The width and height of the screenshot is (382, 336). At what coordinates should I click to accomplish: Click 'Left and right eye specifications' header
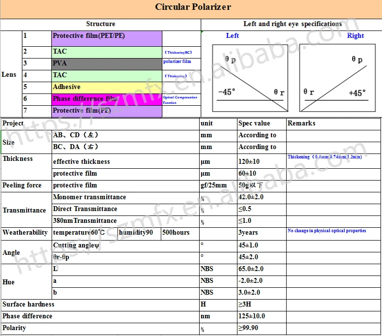293,24
